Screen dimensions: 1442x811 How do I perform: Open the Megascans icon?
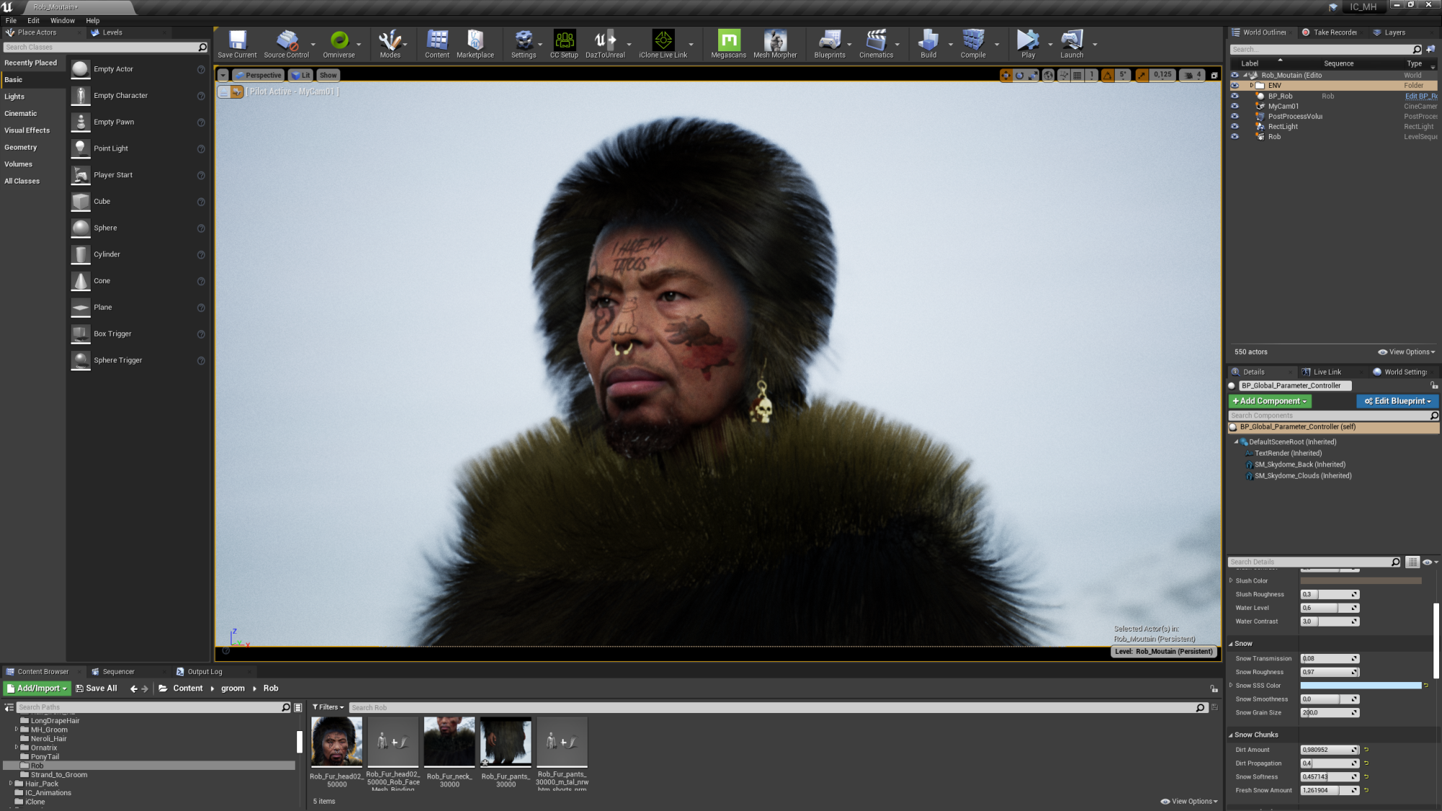tap(728, 44)
